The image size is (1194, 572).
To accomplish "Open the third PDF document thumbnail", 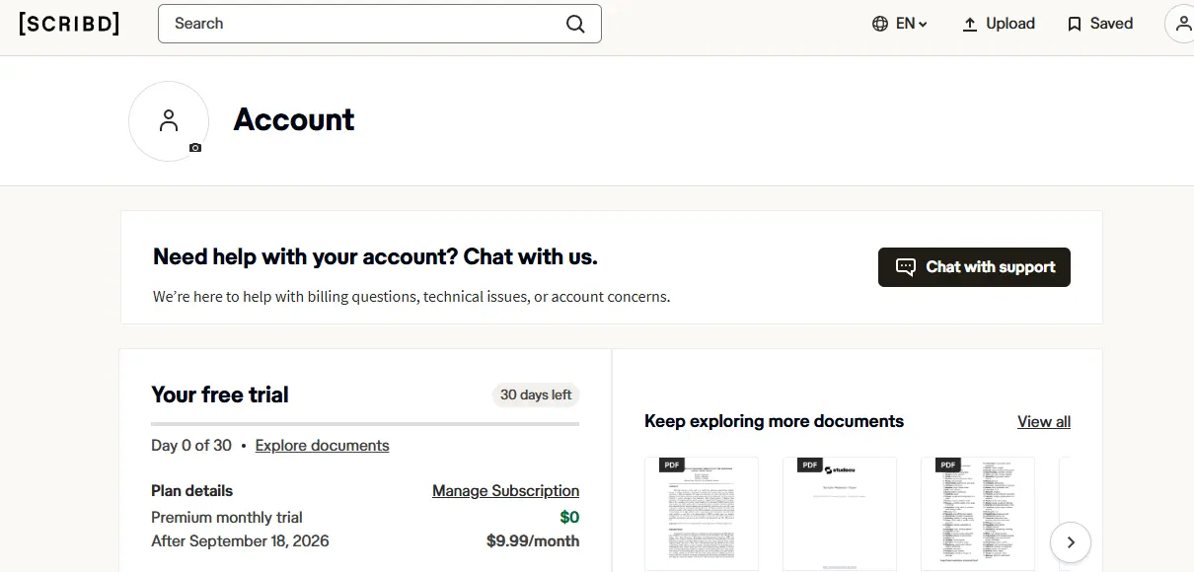I will [978, 514].
